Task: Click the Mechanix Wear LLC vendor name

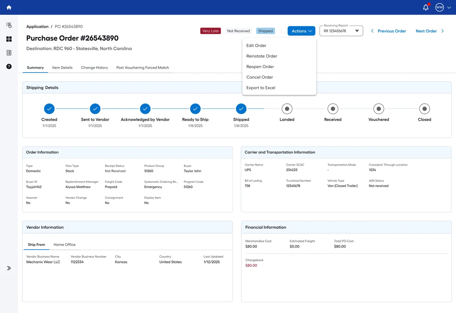Action: [43, 262]
